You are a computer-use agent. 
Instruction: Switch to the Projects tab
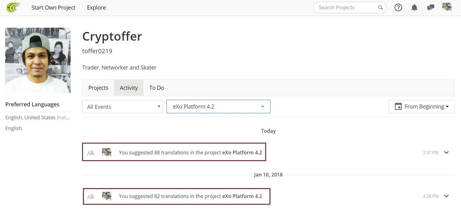[98, 88]
